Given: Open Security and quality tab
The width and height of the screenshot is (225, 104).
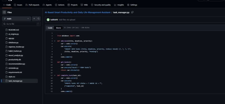Looking at the screenshot, I should (x=101, y=5).
